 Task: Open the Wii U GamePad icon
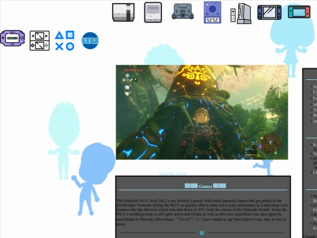click(x=269, y=12)
